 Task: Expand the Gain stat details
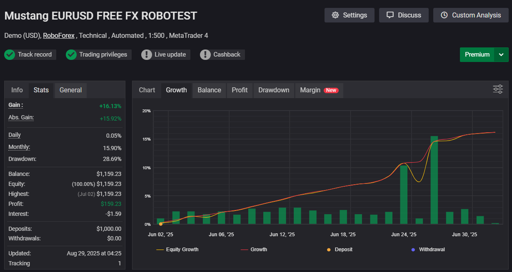(16, 105)
